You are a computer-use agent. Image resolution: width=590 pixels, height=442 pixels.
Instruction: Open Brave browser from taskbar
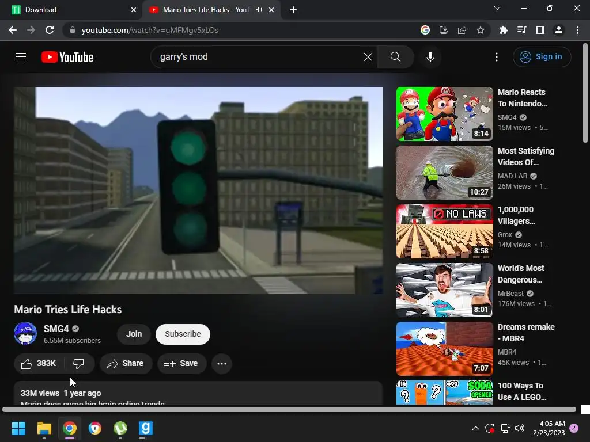(x=95, y=428)
